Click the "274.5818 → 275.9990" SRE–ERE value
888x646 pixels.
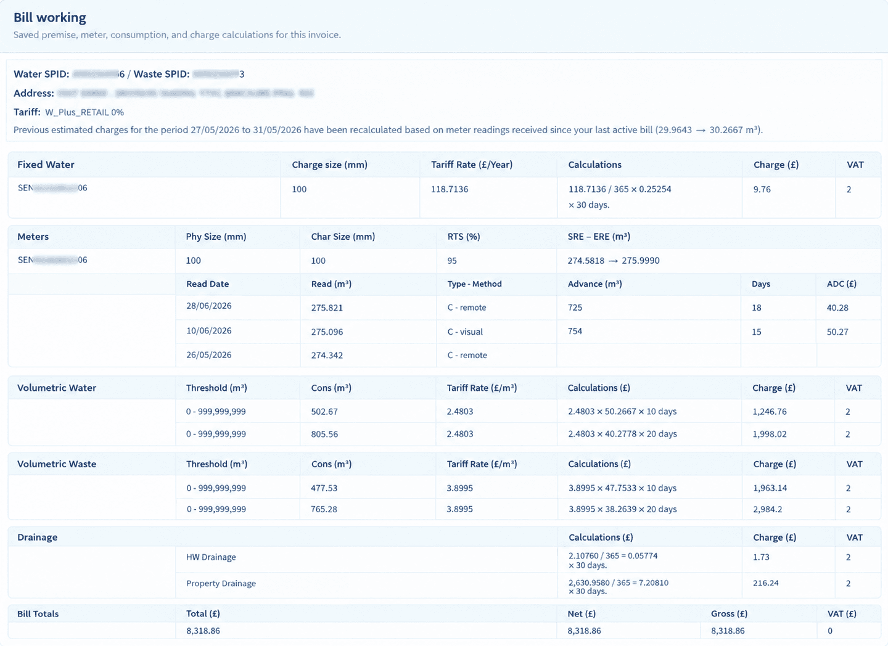tap(614, 261)
